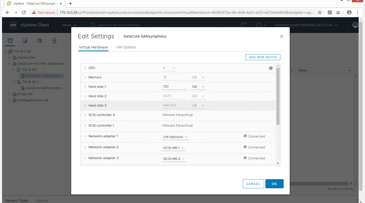Image resolution: width=365 pixels, height=203 pixels.
Task: Select Datacenter in inventory tree
Action: 27,58
